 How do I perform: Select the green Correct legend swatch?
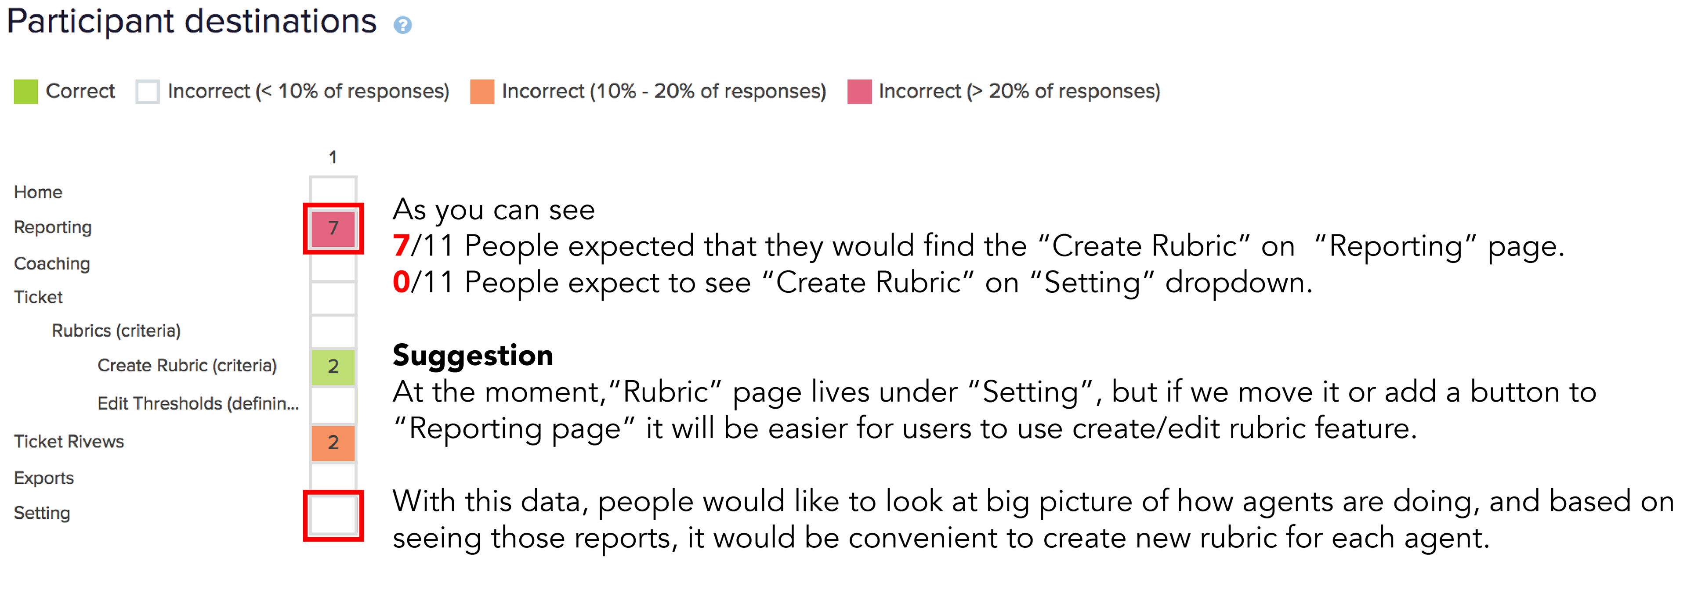point(26,92)
